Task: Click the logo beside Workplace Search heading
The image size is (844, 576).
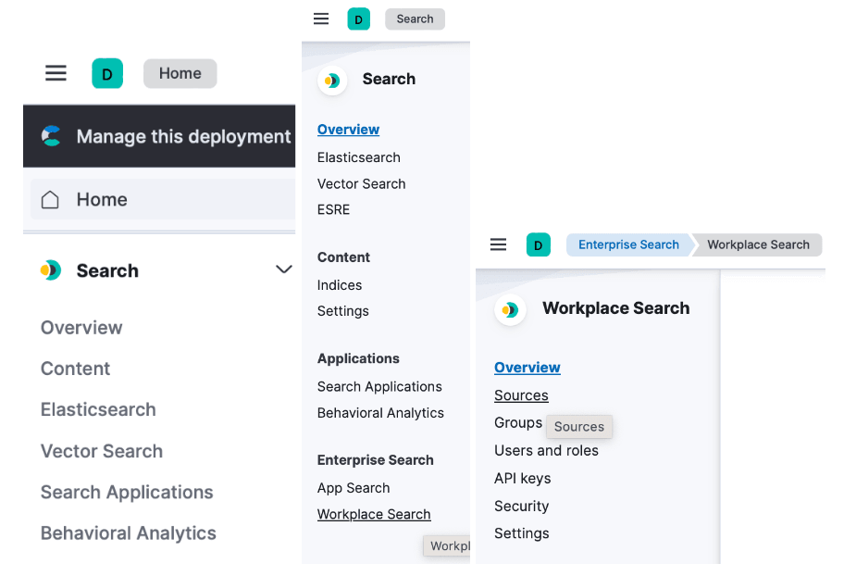Action: coord(510,309)
